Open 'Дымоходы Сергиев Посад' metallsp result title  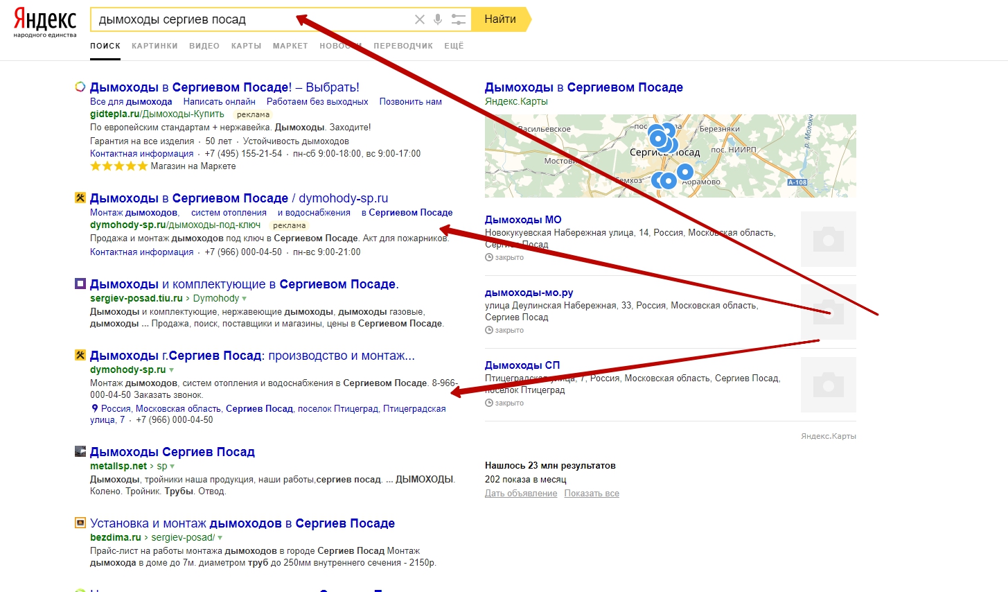pos(173,452)
